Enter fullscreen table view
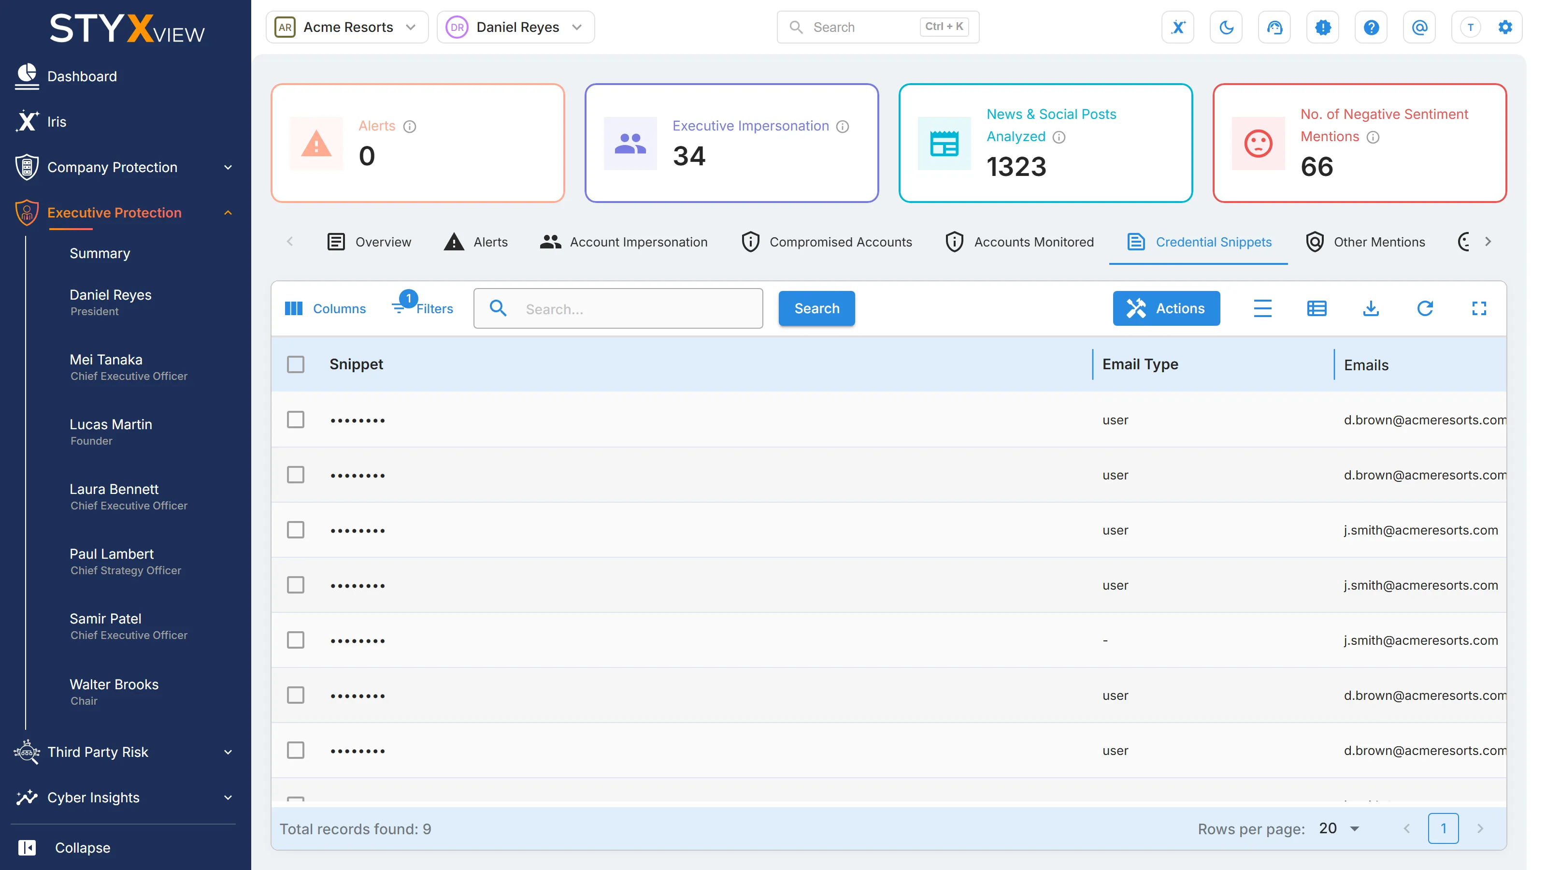This screenshot has width=1546, height=870. point(1479,309)
